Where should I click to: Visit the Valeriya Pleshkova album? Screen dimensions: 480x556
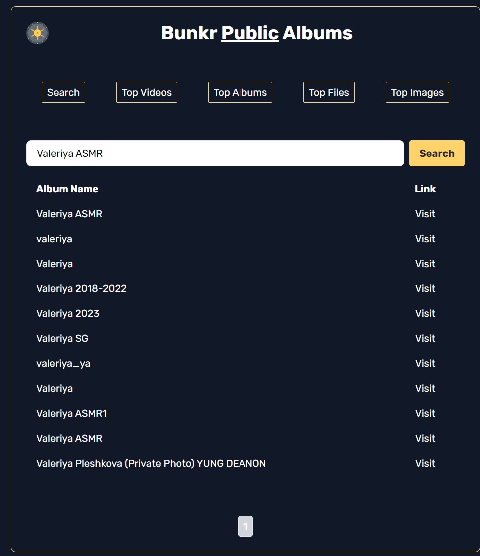(425, 464)
